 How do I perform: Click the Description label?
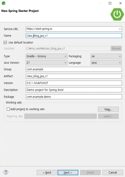click(x=11, y=90)
